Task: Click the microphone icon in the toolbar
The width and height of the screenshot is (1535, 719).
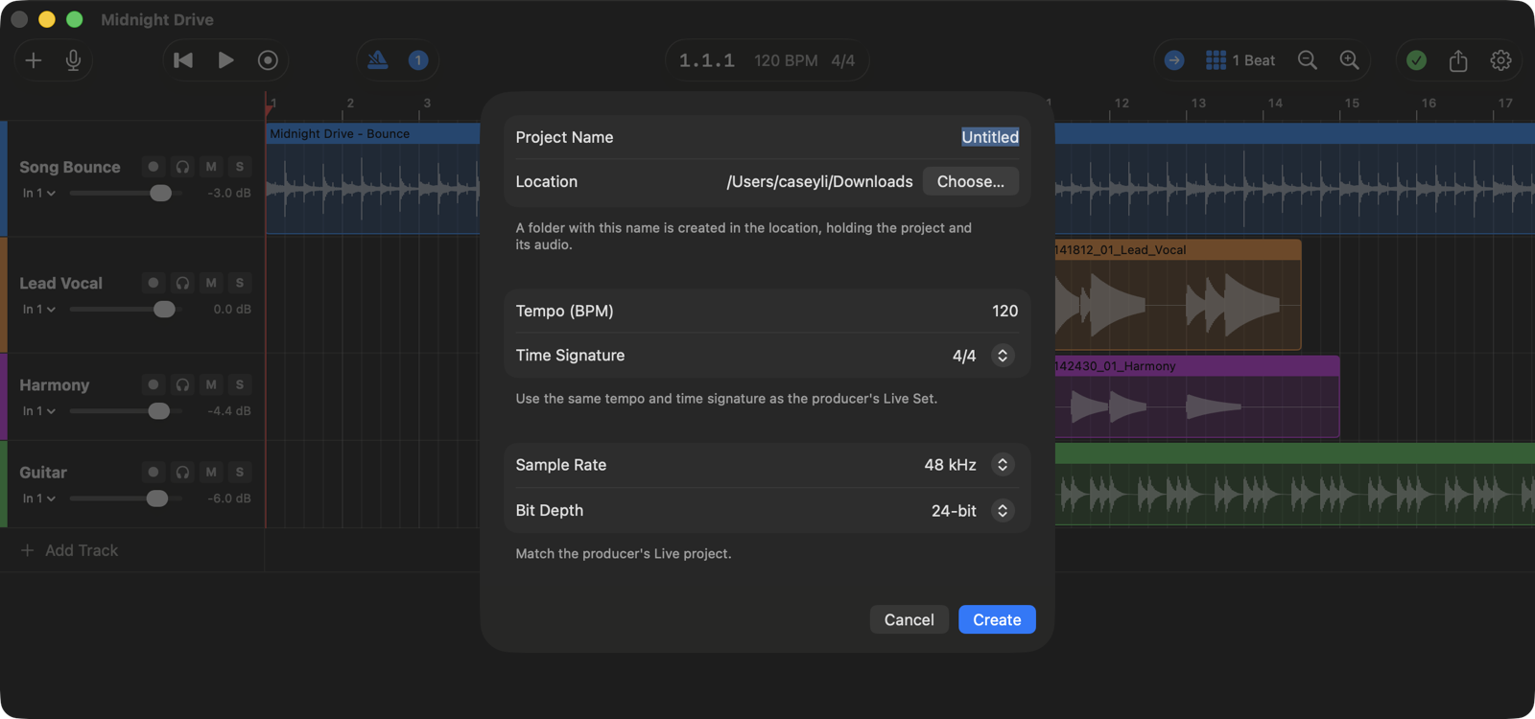Action: click(73, 60)
